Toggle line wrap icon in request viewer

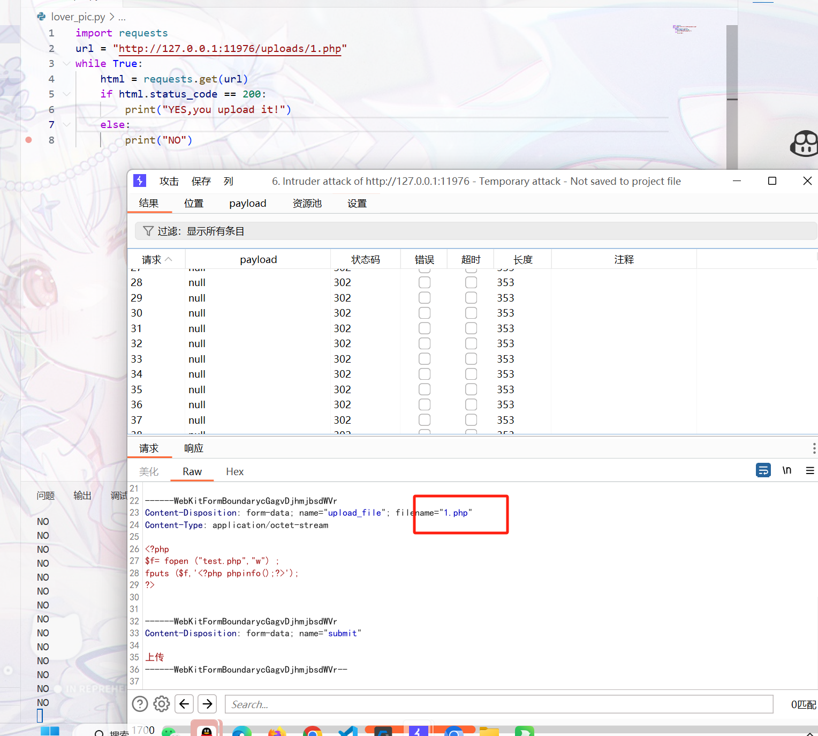click(763, 470)
